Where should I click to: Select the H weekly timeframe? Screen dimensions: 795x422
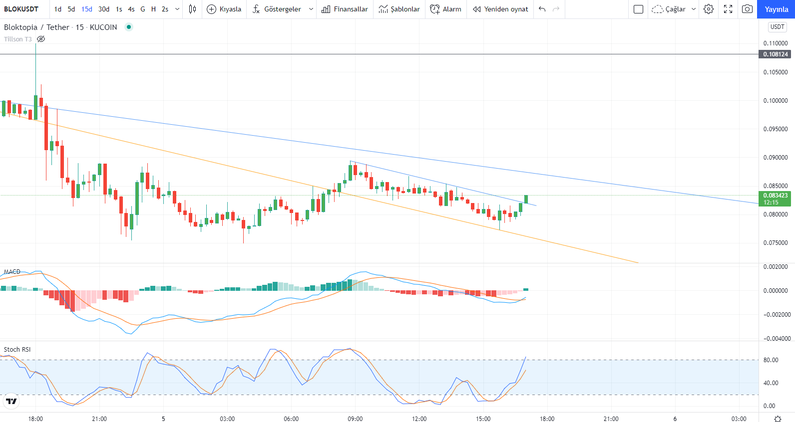point(153,9)
